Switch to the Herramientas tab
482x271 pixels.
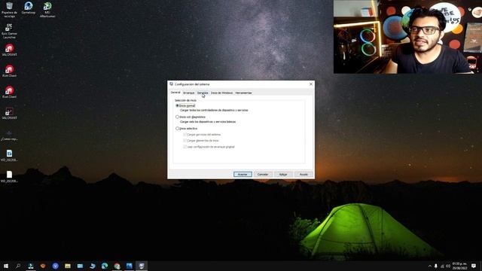click(243, 93)
